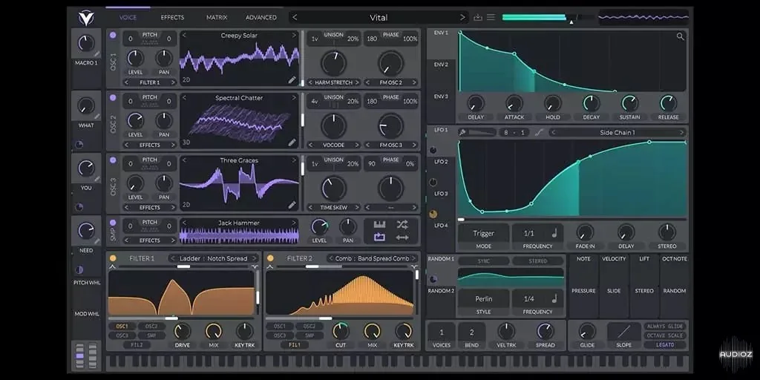The width and height of the screenshot is (760, 380).
Task: Click the Slope curve display
Action: [x=623, y=332]
